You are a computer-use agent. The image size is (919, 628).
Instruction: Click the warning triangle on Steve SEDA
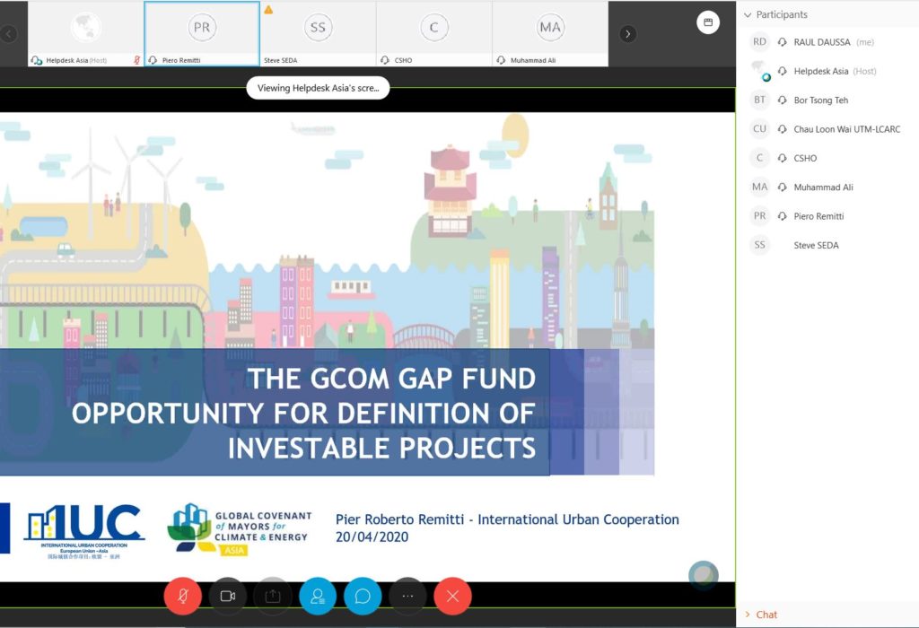268,10
